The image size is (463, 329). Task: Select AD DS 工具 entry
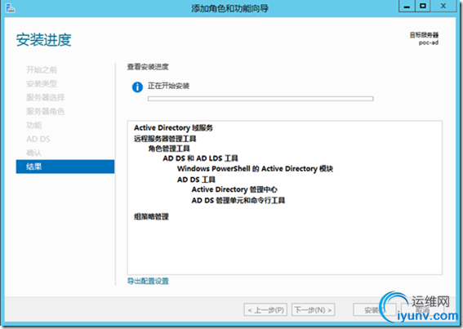tap(196, 180)
